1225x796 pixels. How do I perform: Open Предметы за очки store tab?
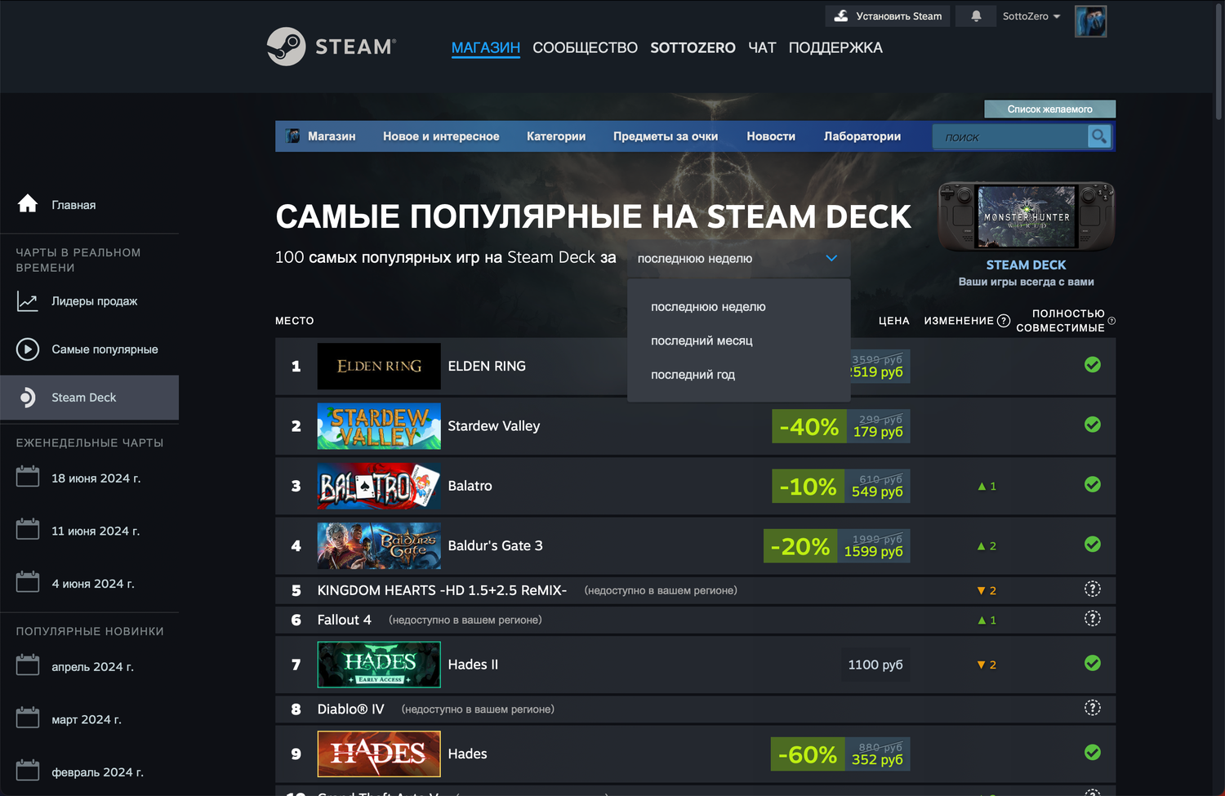click(666, 136)
